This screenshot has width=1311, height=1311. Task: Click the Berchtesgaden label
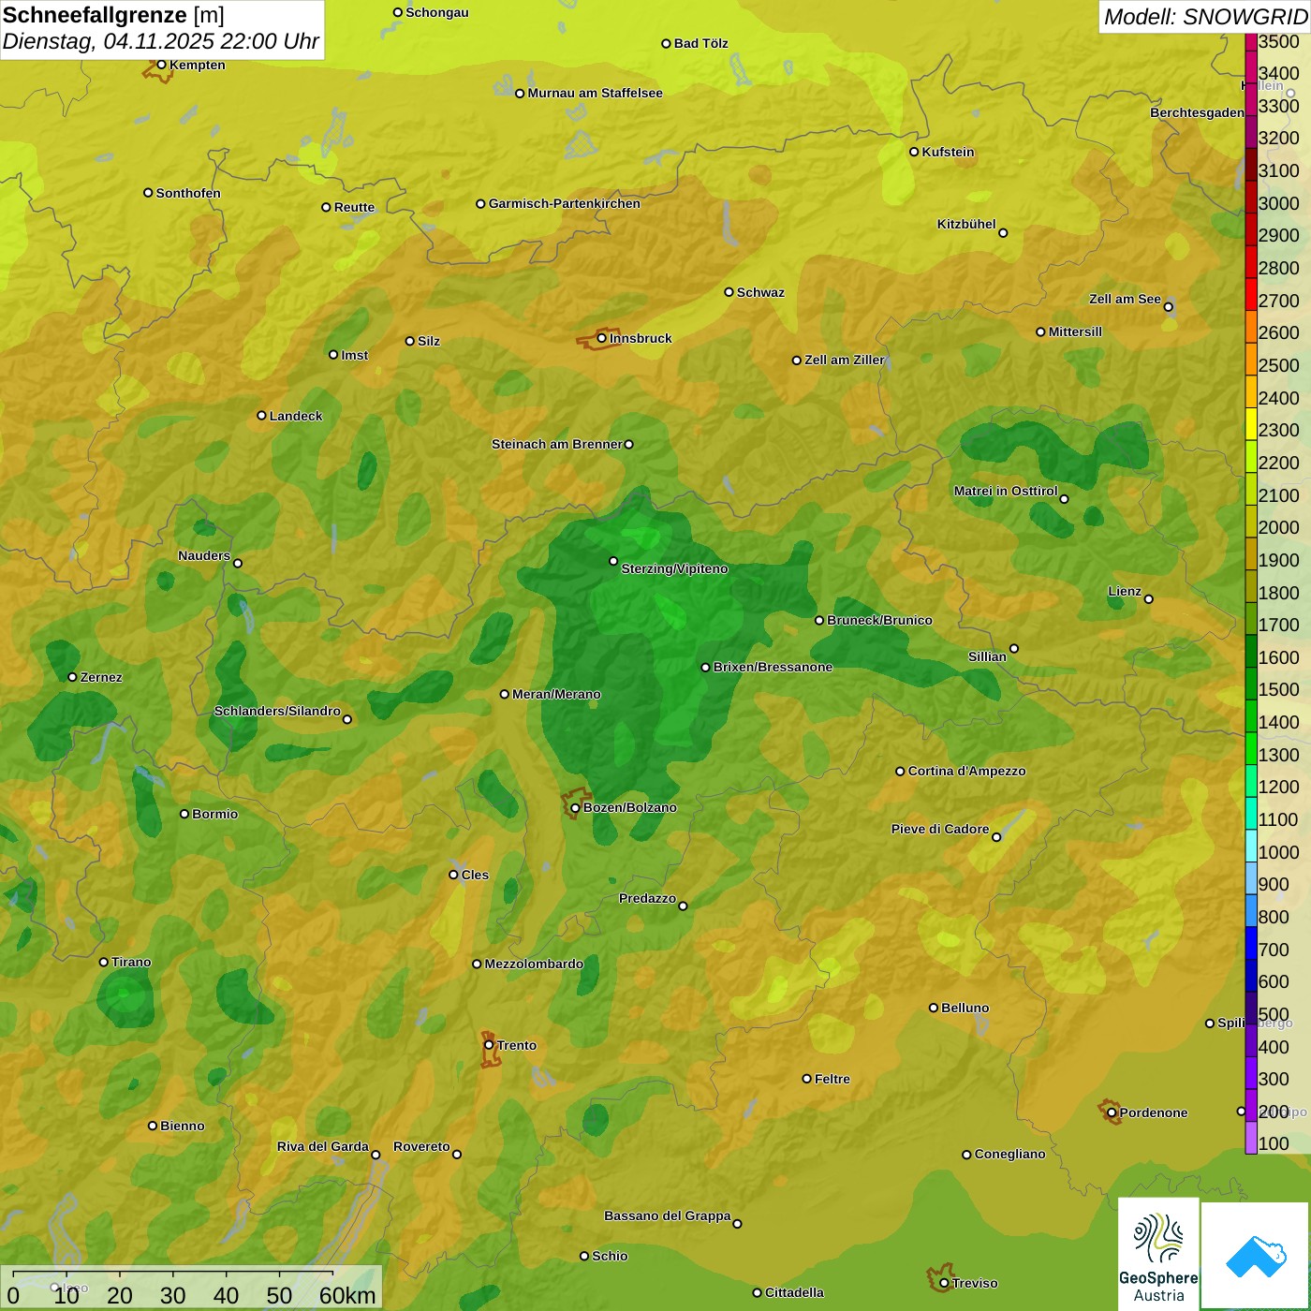tap(1197, 112)
